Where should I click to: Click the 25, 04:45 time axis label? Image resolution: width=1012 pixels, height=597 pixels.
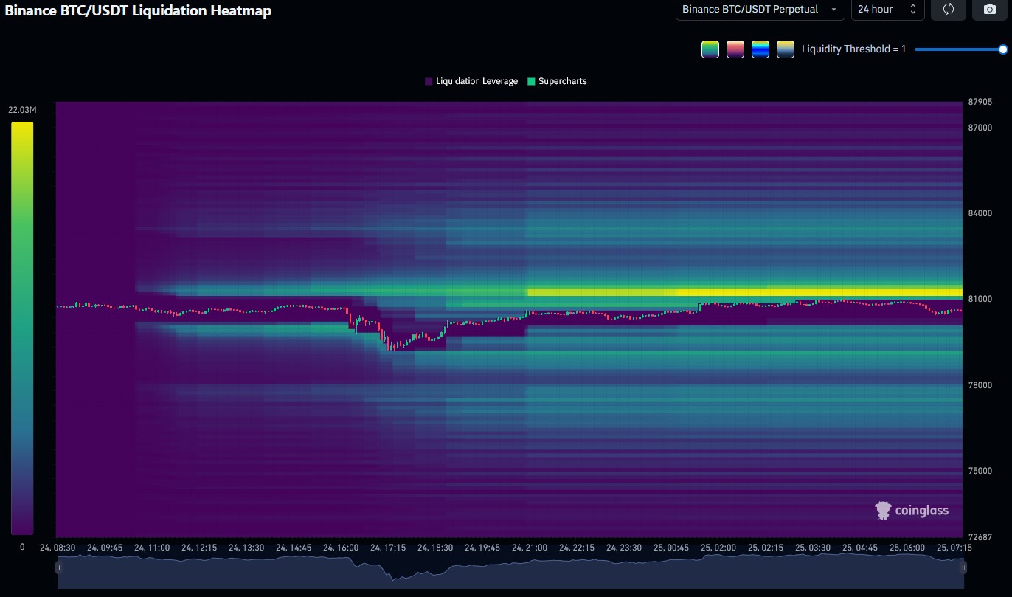(x=860, y=548)
